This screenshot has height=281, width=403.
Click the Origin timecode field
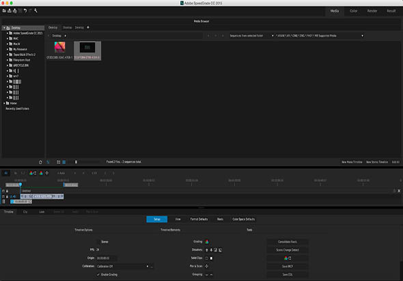point(107,258)
